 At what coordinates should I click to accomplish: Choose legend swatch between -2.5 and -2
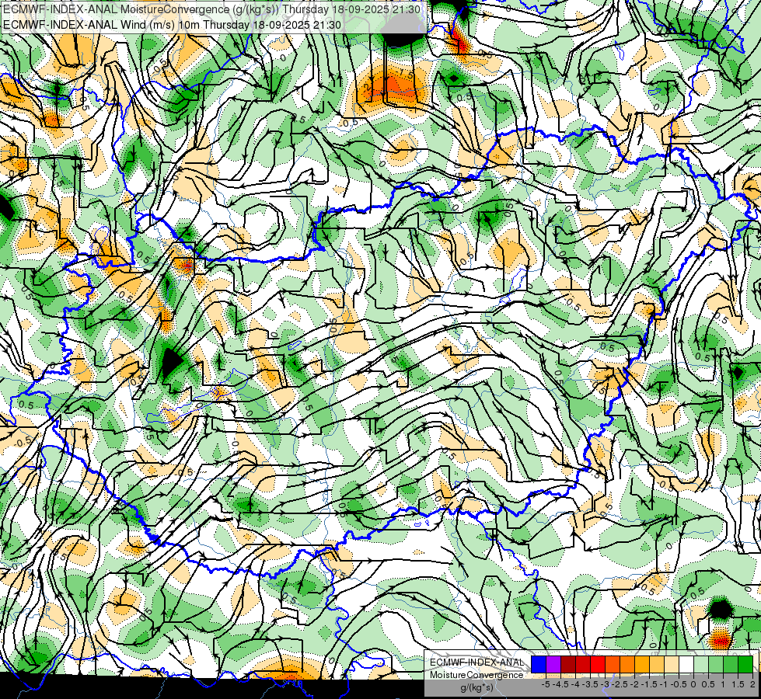627,665
